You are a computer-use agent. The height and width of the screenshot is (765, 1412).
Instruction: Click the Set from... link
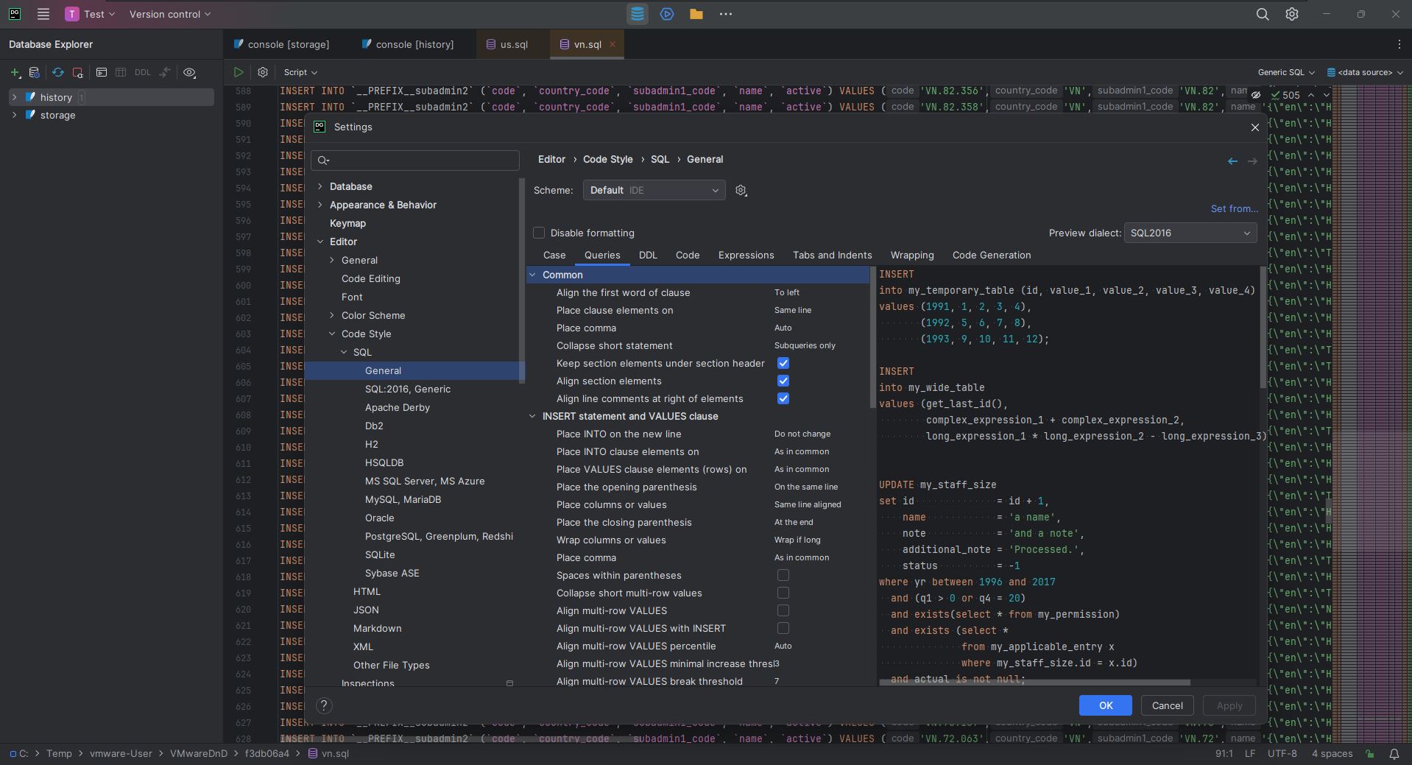(1234, 208)
